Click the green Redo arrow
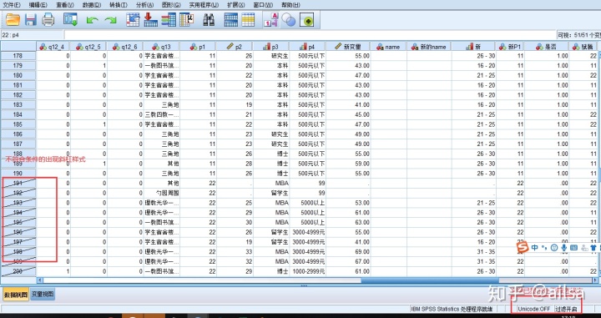Image resolution: width=601 pixels, height=318 pixels. point(111,20)
